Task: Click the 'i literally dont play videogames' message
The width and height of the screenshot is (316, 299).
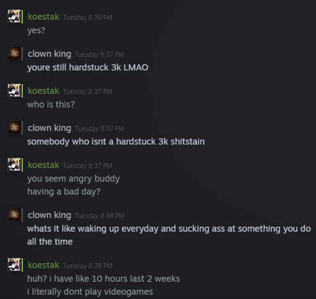Action: click(90, 292)
